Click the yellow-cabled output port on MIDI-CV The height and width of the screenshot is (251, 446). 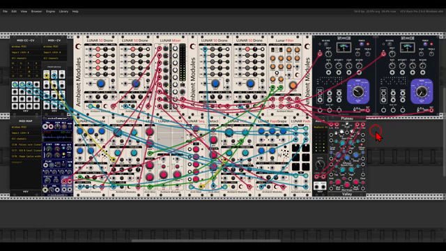[x=47, y=76]
